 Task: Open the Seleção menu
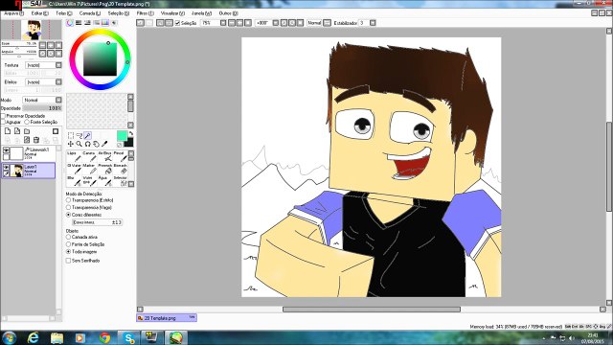[119, 13]
